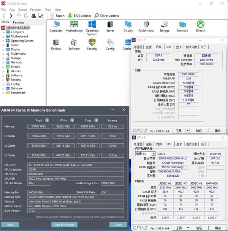This screenshot has width=228, height=231.
Task: Click the refresh toolbar icon
Action: coord(26,16)
